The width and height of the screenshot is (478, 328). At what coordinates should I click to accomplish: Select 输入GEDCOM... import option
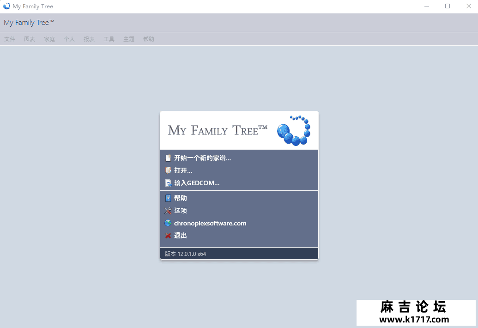coord(197,183)
